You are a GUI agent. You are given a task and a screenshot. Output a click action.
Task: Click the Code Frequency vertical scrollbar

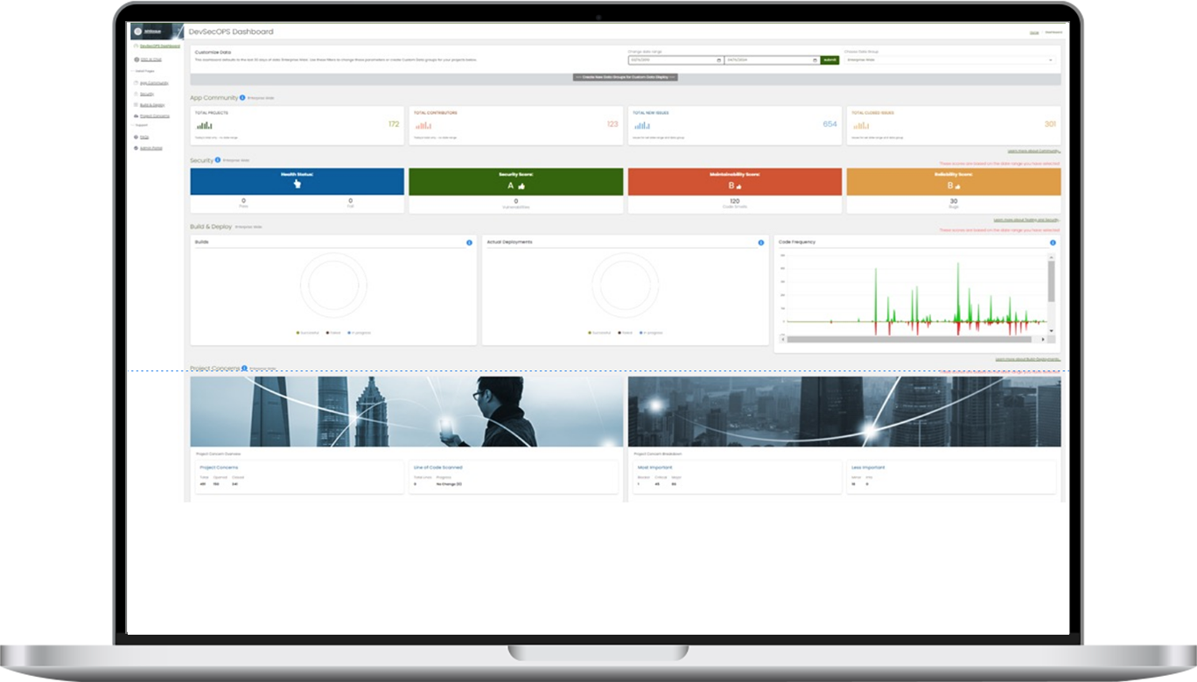click(x=1052, y=282)
